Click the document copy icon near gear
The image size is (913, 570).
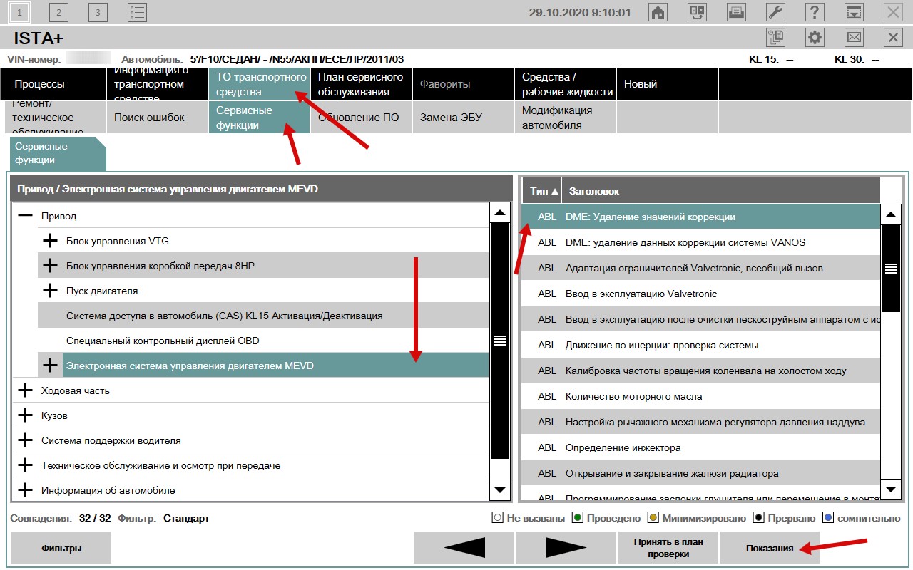tap(775, 37)
